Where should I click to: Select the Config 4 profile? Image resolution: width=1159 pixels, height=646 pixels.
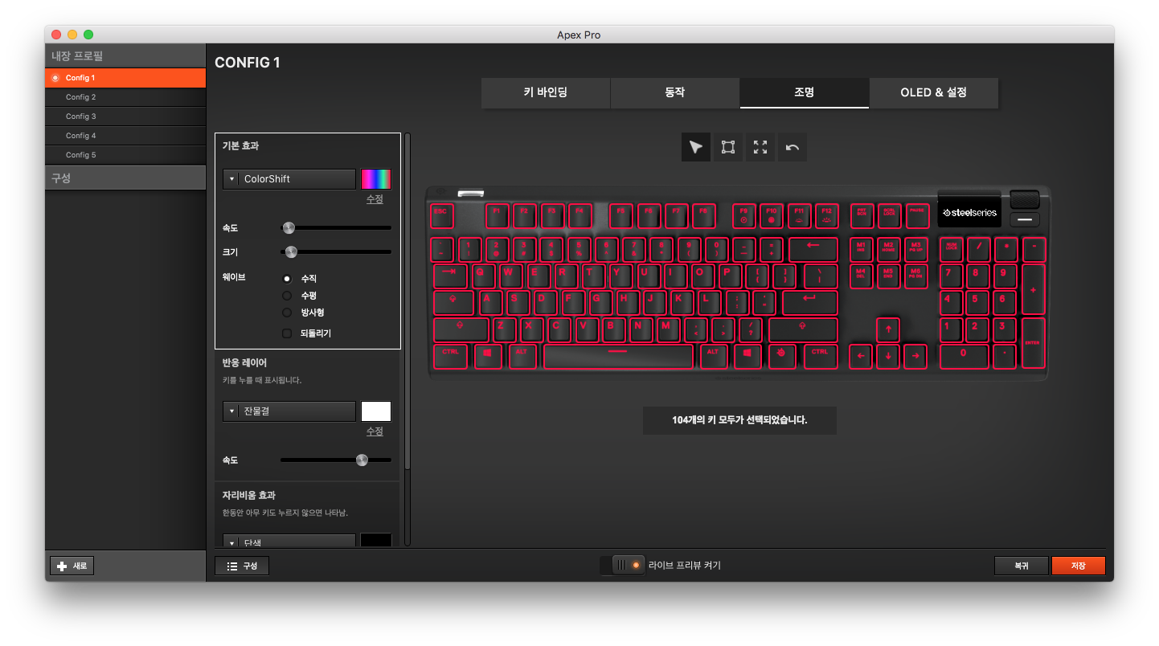tap(125, 136)
